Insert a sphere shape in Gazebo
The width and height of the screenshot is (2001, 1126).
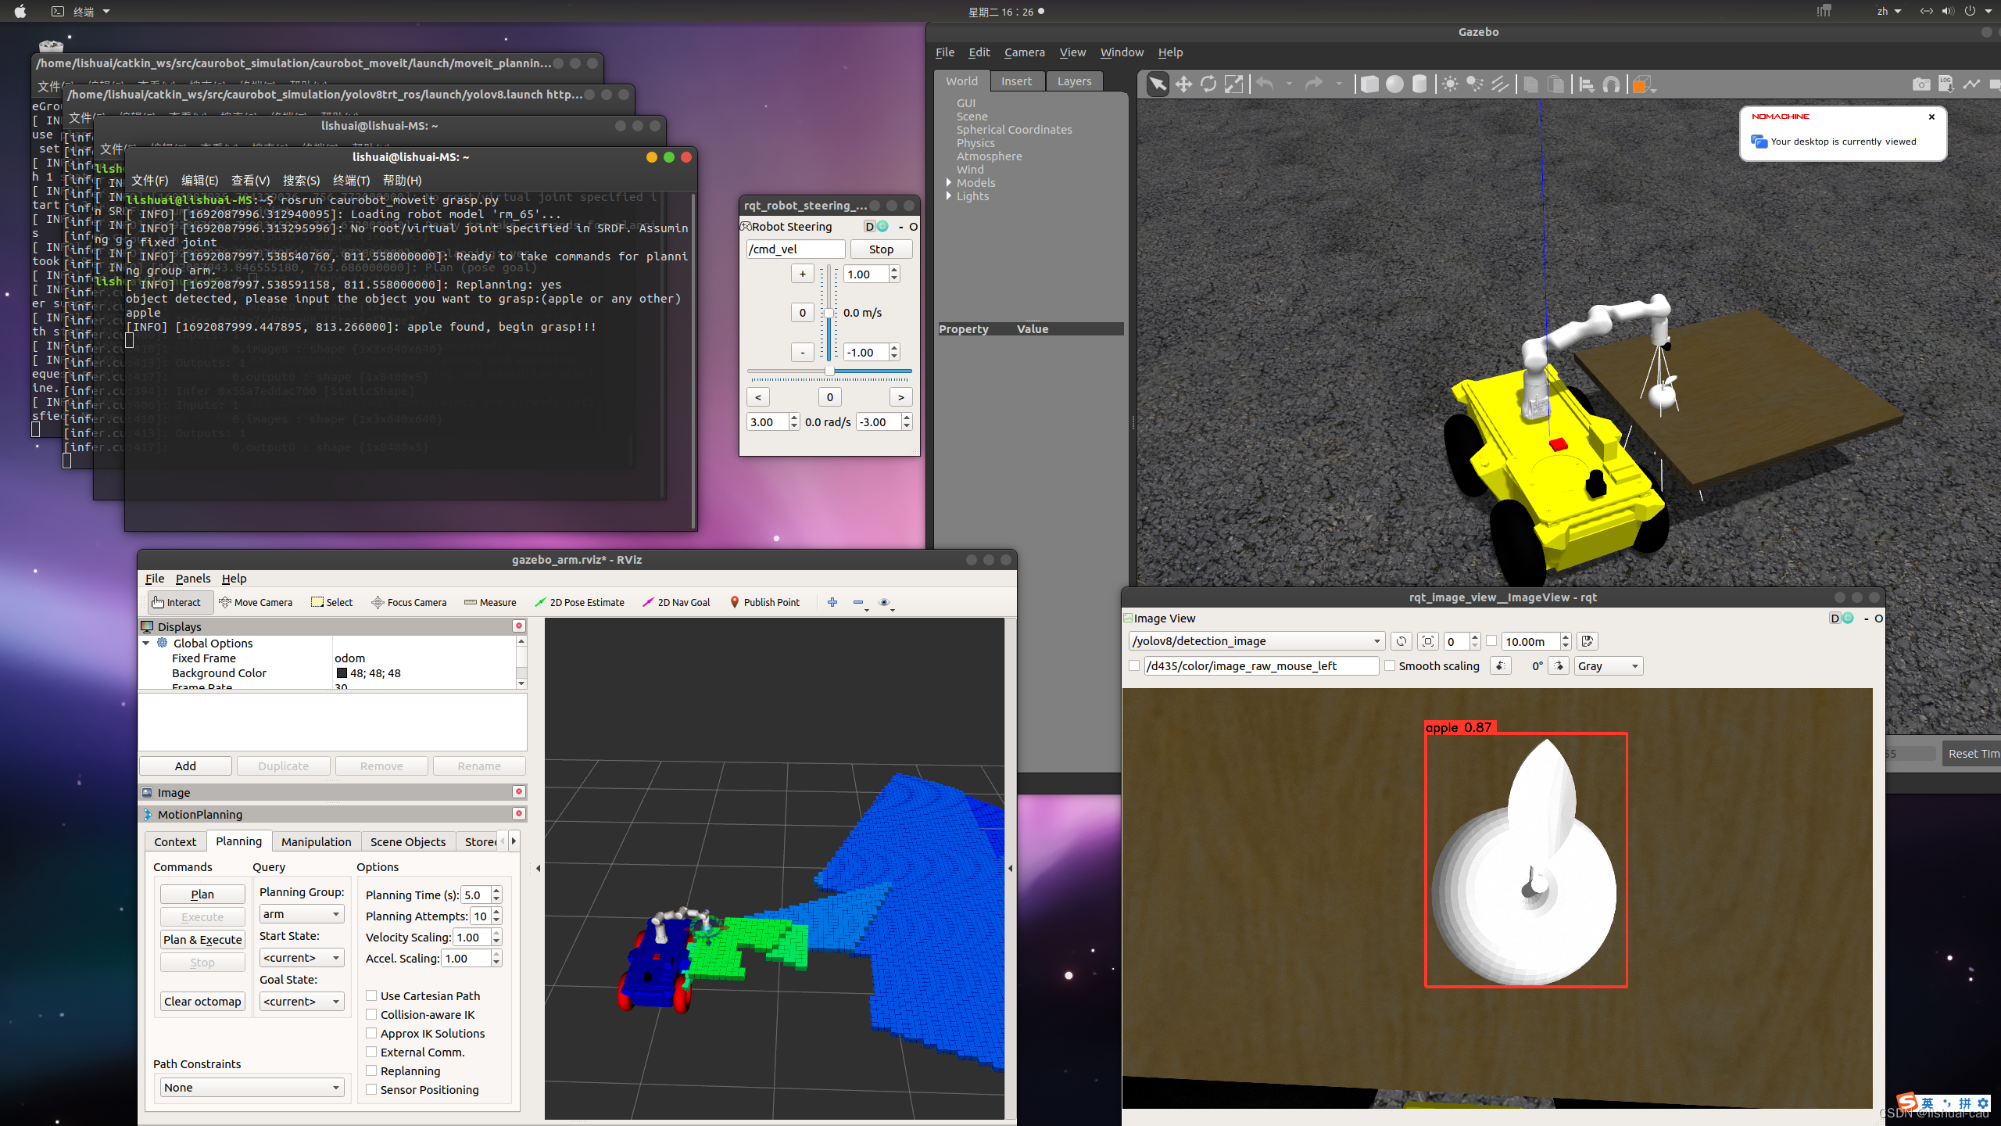1394,84
